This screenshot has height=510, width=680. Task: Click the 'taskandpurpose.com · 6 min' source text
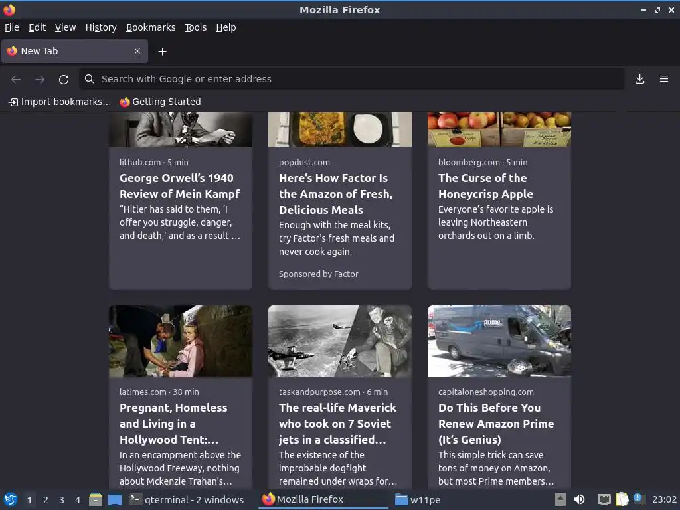[x=333, y=392]
